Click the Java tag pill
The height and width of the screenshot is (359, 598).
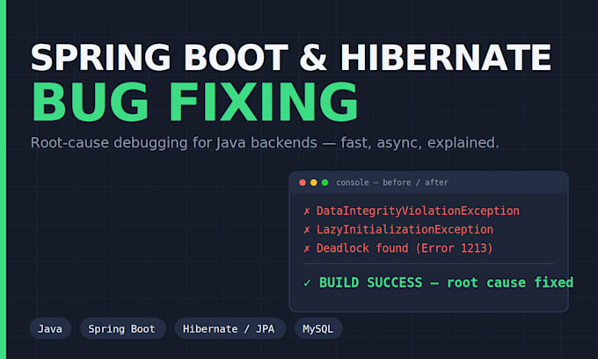(x=50, y=328)
